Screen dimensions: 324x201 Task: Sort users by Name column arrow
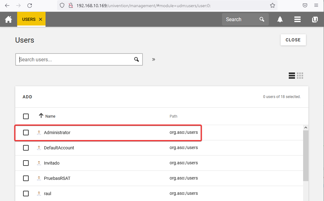41,116
